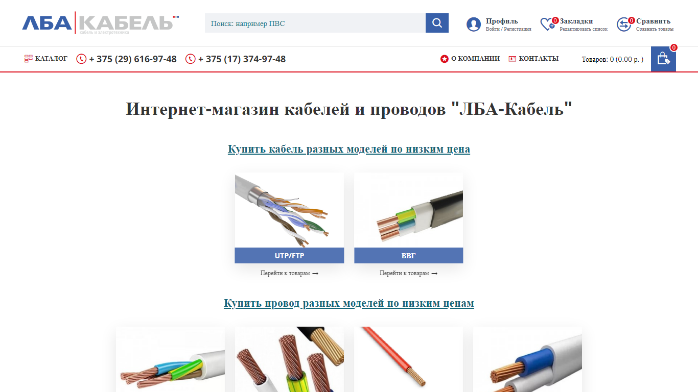Image resolution: width=698 pixels, height=392 pixels.
Task: Open the О КОМПАНИИ menu item
Action: pyautogui.click(x=475, y=59)
